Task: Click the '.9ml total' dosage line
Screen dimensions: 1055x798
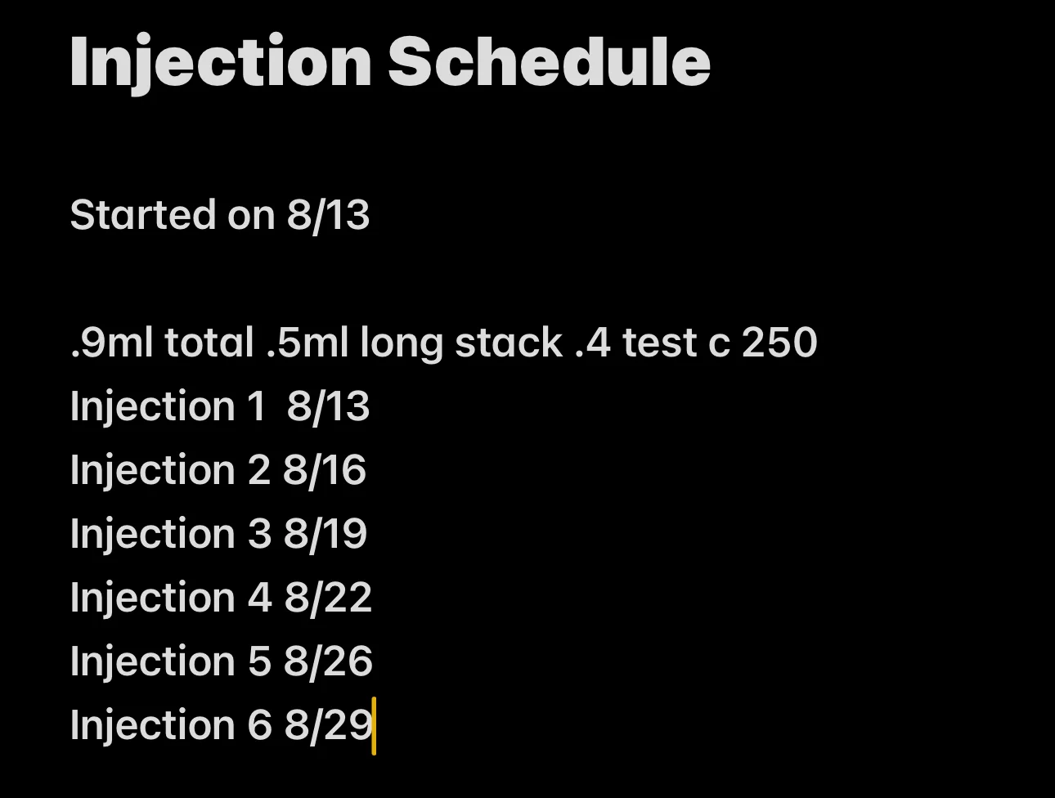Action: pos(443,342)
